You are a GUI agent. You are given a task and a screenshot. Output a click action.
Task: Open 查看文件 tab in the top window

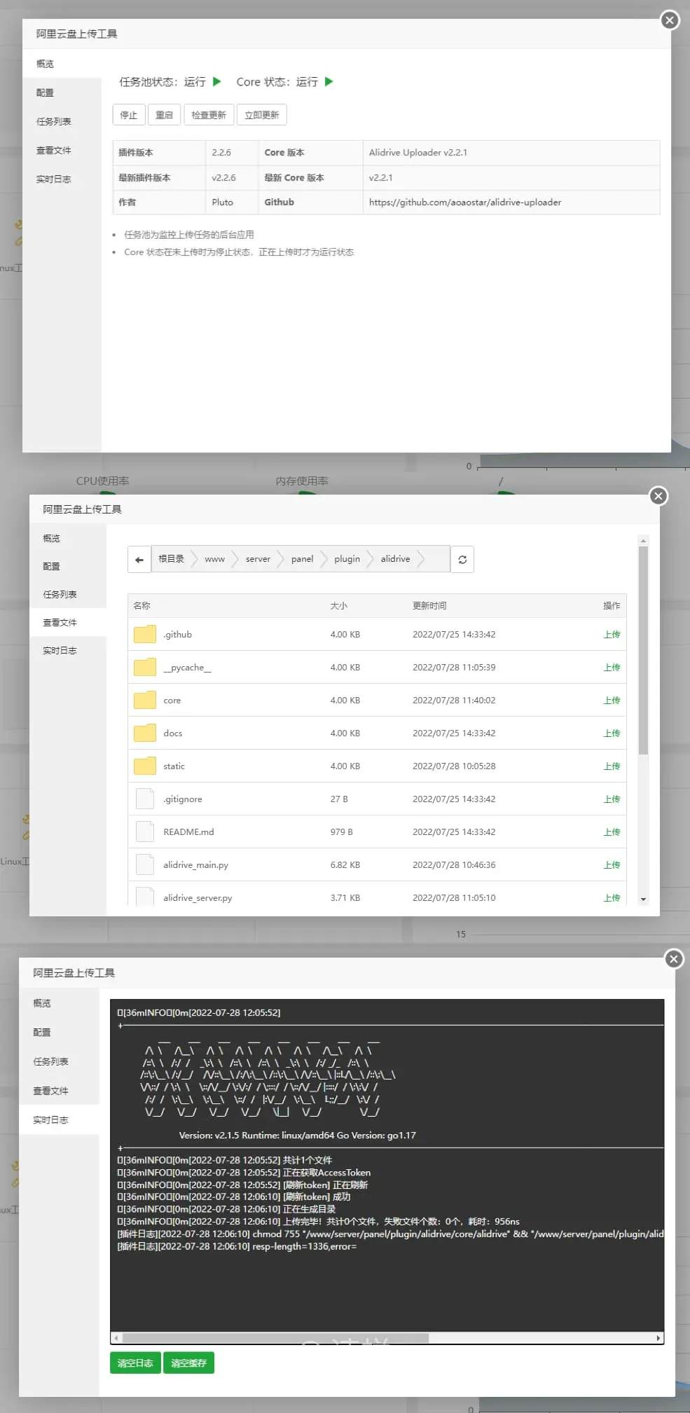(62, 151)
